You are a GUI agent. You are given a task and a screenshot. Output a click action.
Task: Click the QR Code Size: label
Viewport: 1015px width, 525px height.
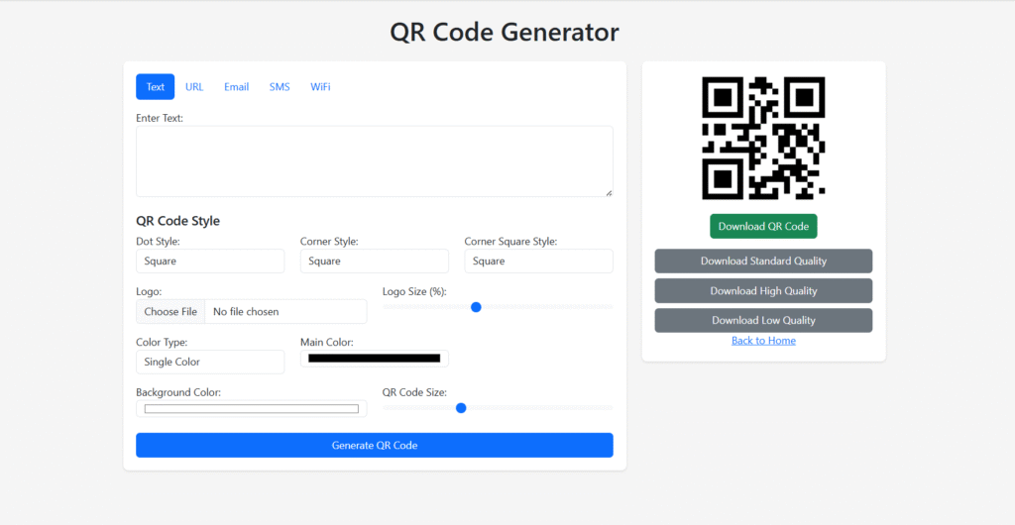click(414, 392)
